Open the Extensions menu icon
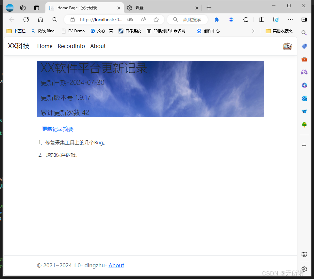Image resolution: width=314 pixels, height=279 pixels. pyautogui.click(x=246, y=20)
